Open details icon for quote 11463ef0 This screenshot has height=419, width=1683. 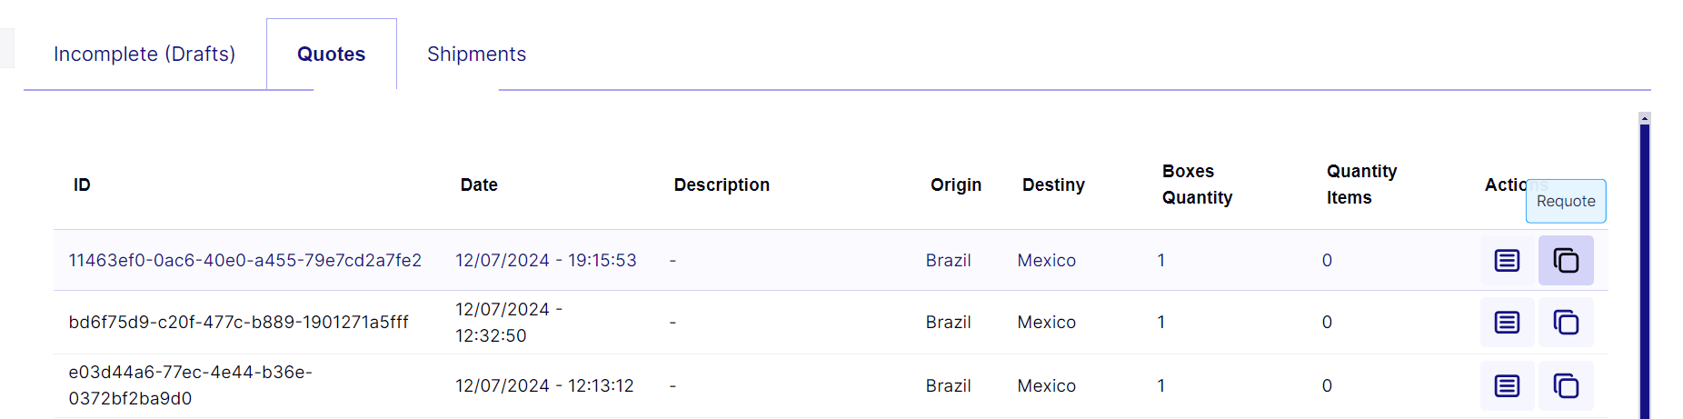point(1507,261)
